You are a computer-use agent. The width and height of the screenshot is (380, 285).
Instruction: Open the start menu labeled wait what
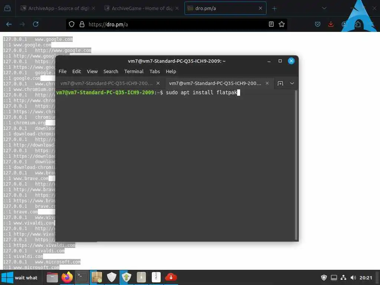[x=20, y=278]
